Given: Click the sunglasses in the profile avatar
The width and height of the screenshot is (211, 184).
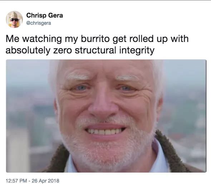Looking at the screenshot, I should click(x=15, y=20).
